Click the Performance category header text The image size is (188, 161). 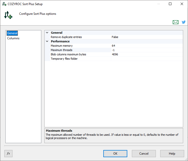60,41
